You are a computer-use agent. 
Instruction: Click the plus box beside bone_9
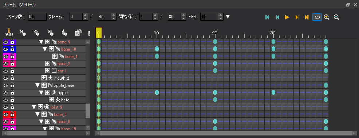point(48,42)
